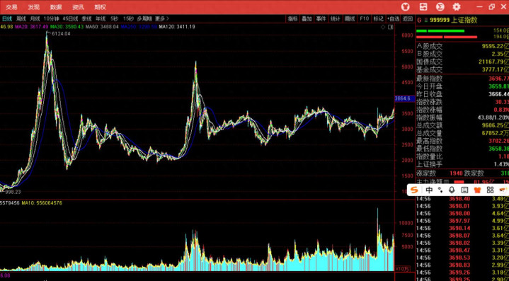Switch to 周线 weekly chart tab
The height and width of the screenshot is (281, 509).
click(21, 19)
